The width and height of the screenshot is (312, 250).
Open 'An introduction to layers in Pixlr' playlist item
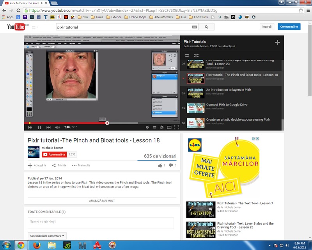(x=231, y=93)
